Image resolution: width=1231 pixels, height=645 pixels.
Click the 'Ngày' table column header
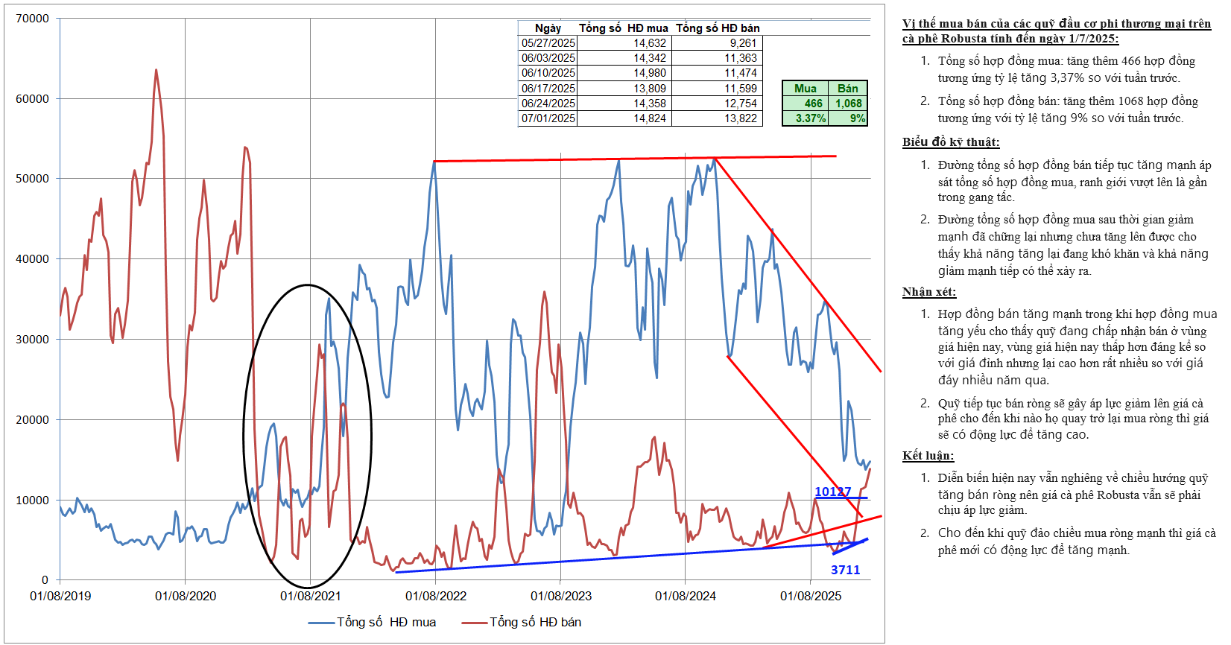(548, 28)
